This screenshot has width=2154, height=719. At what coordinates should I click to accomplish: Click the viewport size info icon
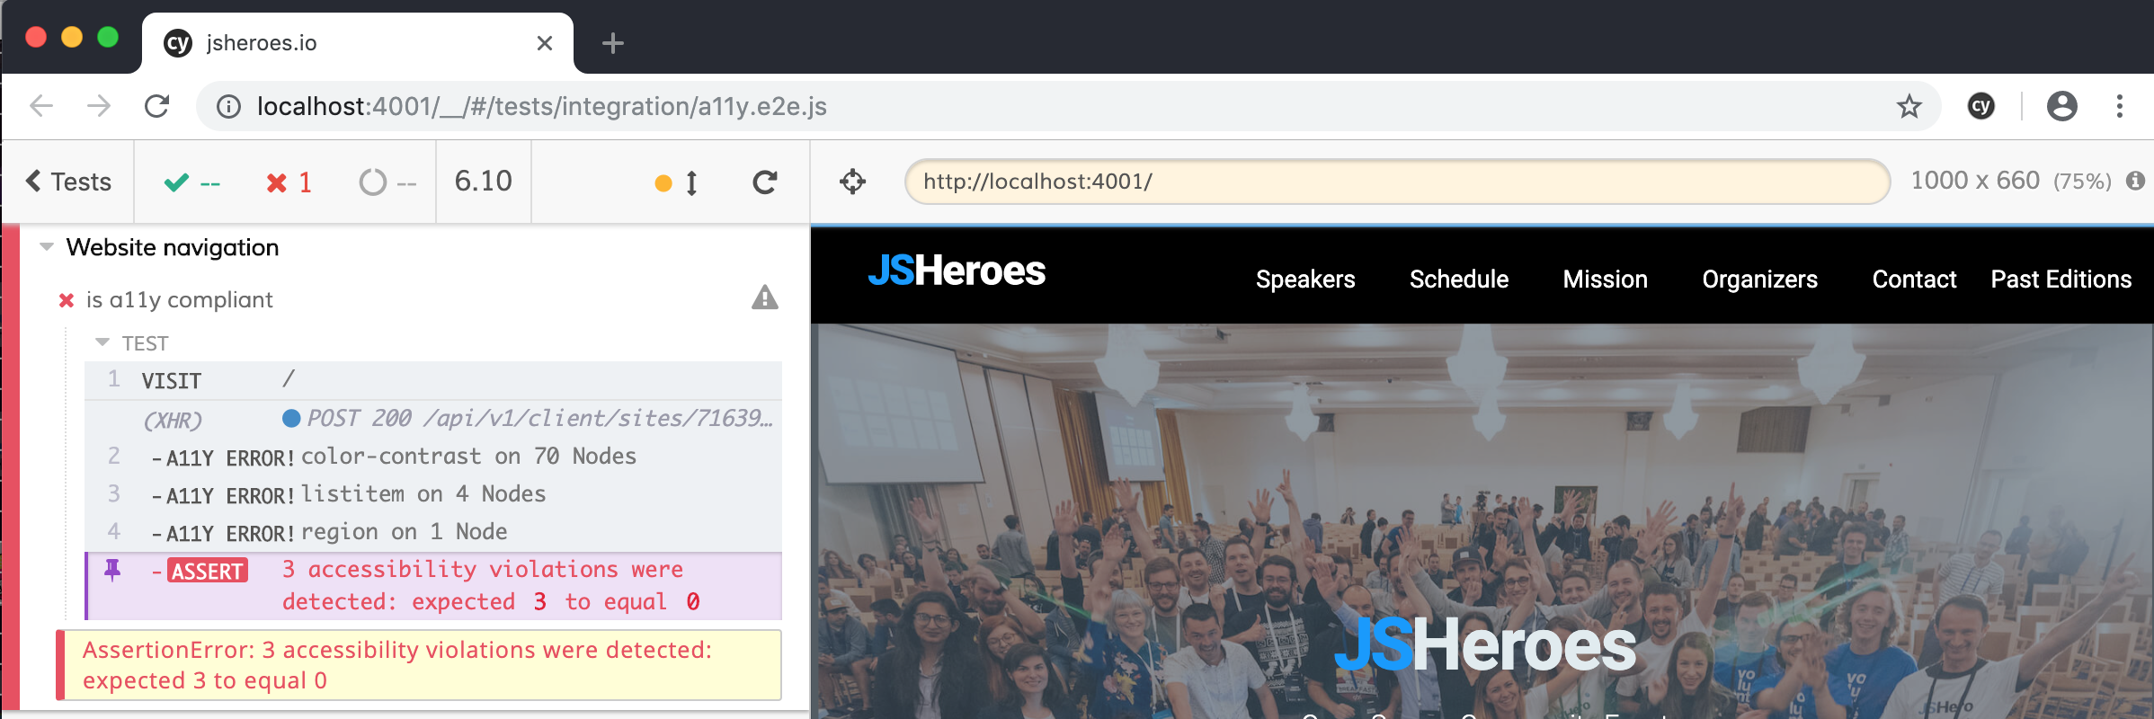coord(2135,182)
